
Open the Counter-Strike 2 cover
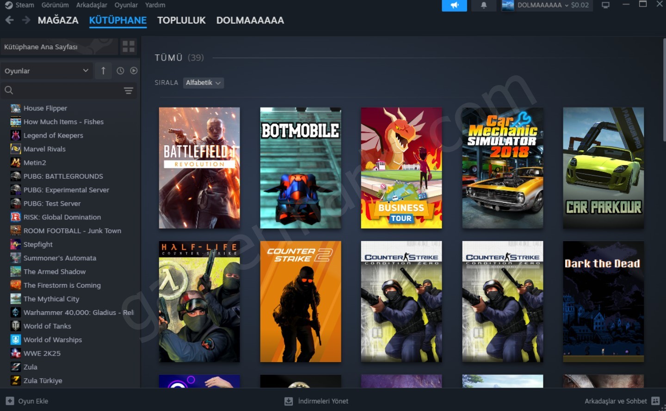coord(301,302)
